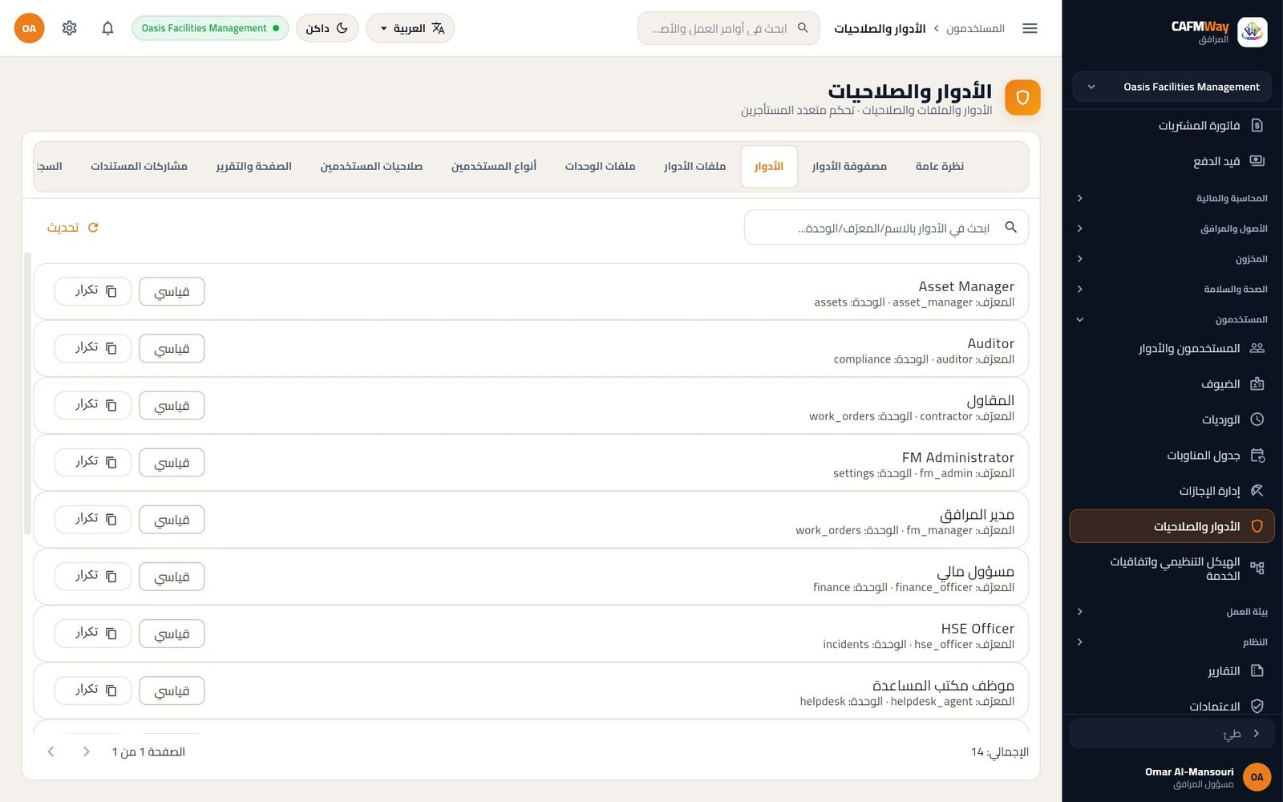Go to previous page arrow
1283x802 pixels.
[87, 751]
